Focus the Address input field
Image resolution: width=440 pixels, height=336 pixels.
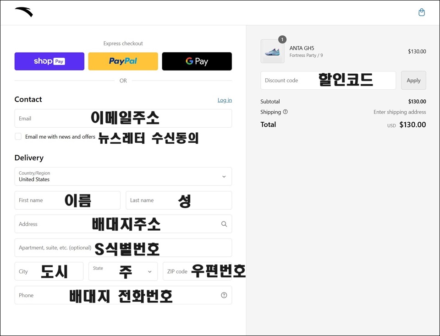(123, 224)
